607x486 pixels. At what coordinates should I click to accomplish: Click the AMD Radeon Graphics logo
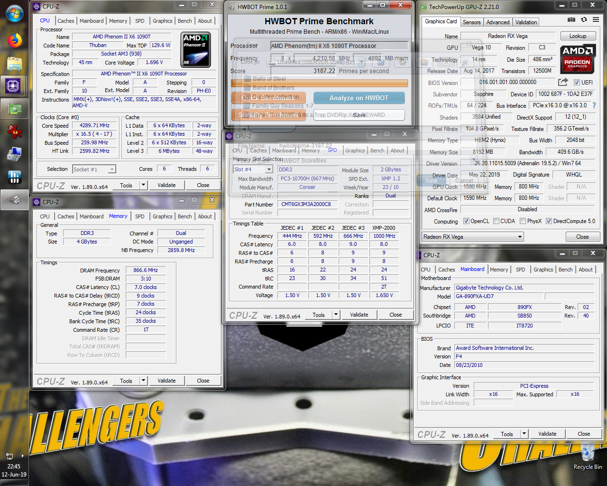pos(577,58)
